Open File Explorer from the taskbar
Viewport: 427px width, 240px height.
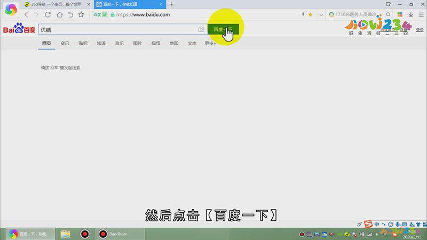pos(65,234)
